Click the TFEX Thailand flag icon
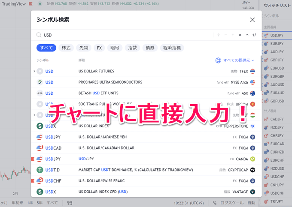The width and height of the screenshot is (292, 207). point(252,71)
